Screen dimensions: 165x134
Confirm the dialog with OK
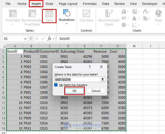pyautogui.click(x=75, y=91)
